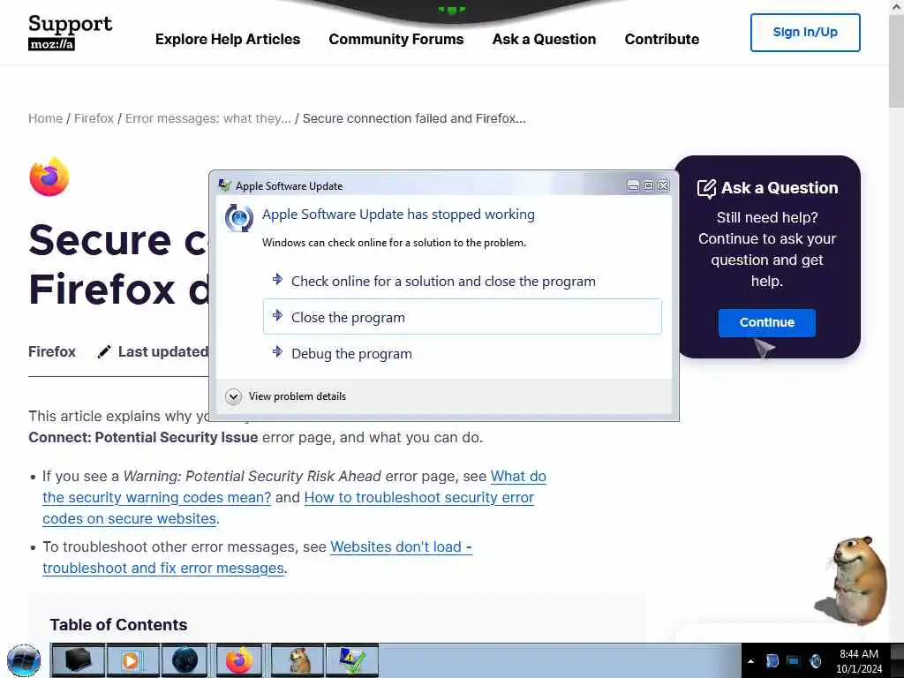Screen dimensions: 904x678
Task: Click arrow icon next to Debug the program
Action: tap(277, 351)
